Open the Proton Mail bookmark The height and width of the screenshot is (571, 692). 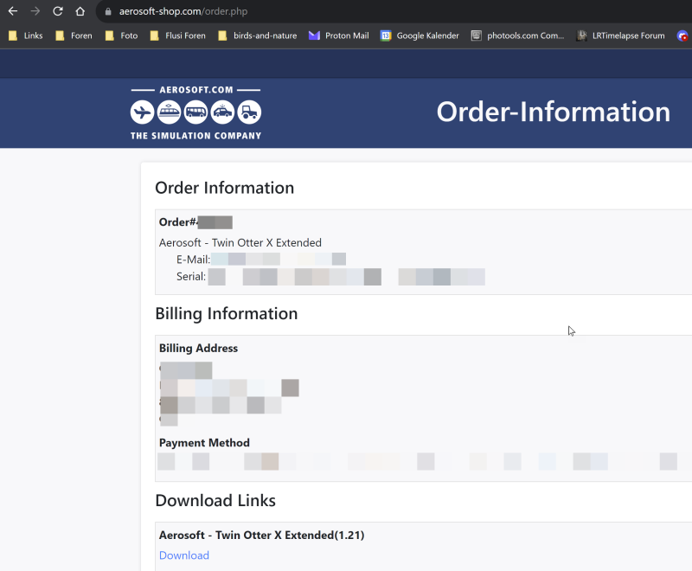tap(339, 35)
